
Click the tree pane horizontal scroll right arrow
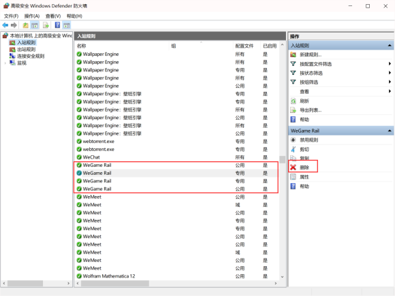[x=69, y=284]
